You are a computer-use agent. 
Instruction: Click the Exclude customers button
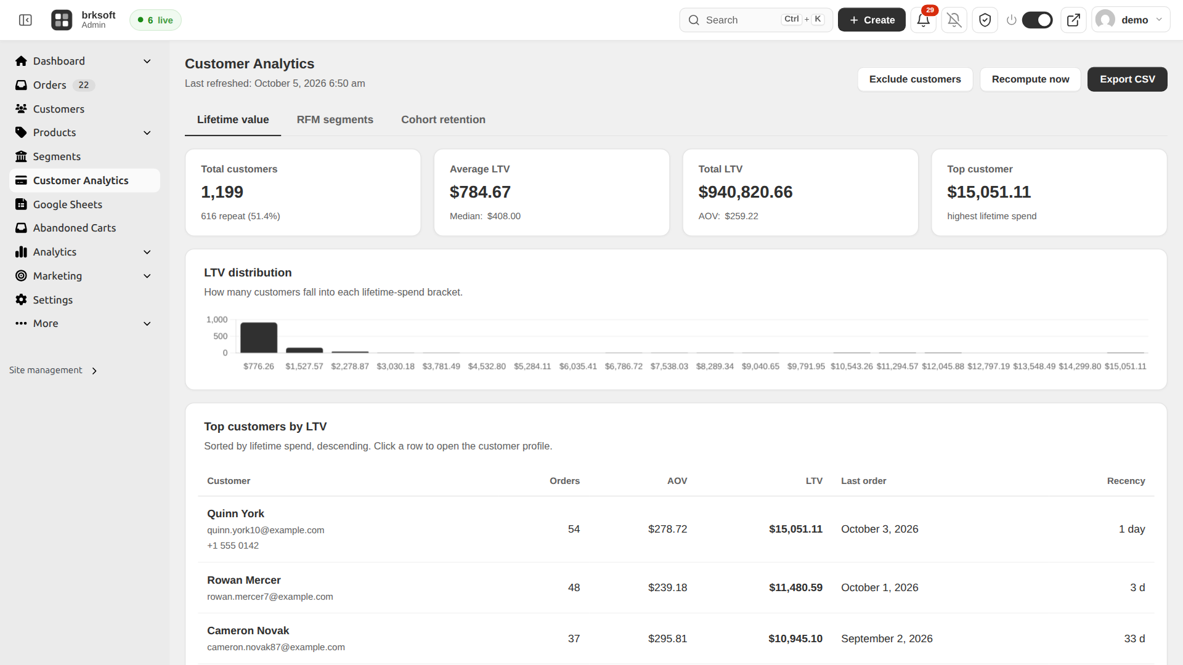click(x=915, y=79)
